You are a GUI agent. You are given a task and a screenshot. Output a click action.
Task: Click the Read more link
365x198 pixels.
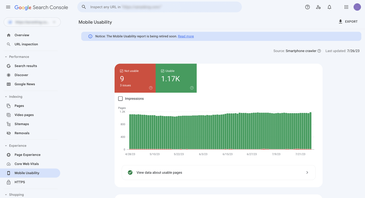(x=186, y=36)
